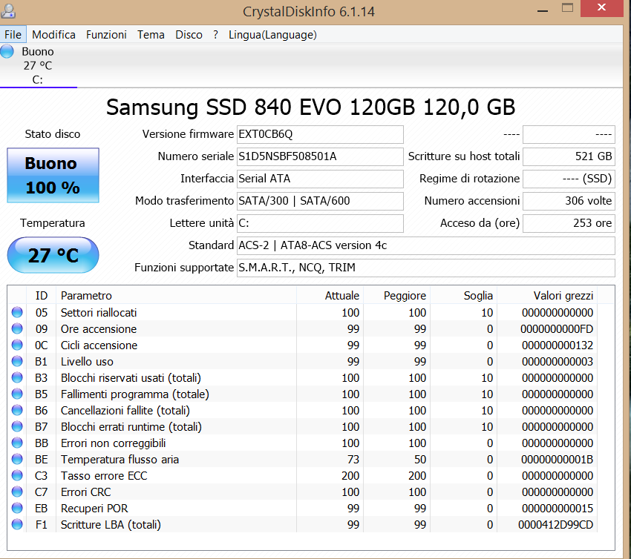This screenshot has height=559, width=631.
Task: Click the Numero seriale field
Action: [320, 156]
